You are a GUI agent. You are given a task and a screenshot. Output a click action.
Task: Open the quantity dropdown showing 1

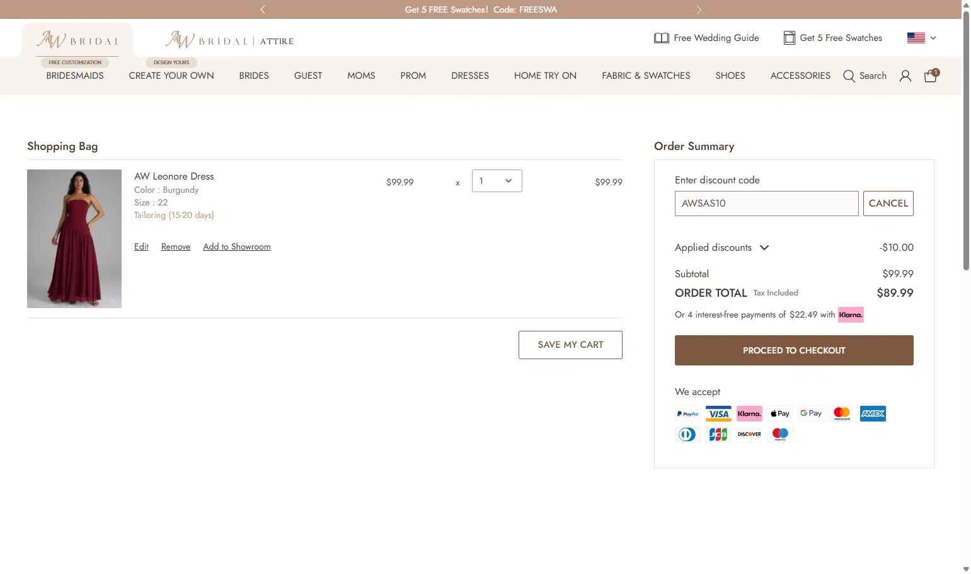point(497,181)
